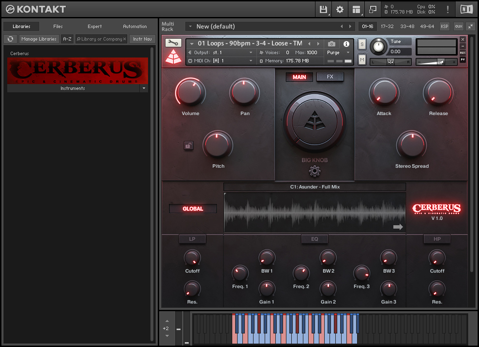
Task: Click waveform next arrow
Action: click(398, 227)
